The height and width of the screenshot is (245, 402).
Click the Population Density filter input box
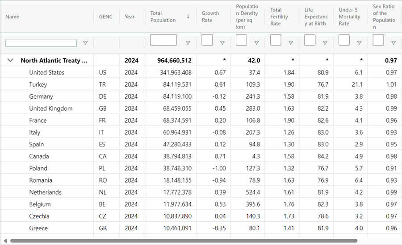pos(241,40)
